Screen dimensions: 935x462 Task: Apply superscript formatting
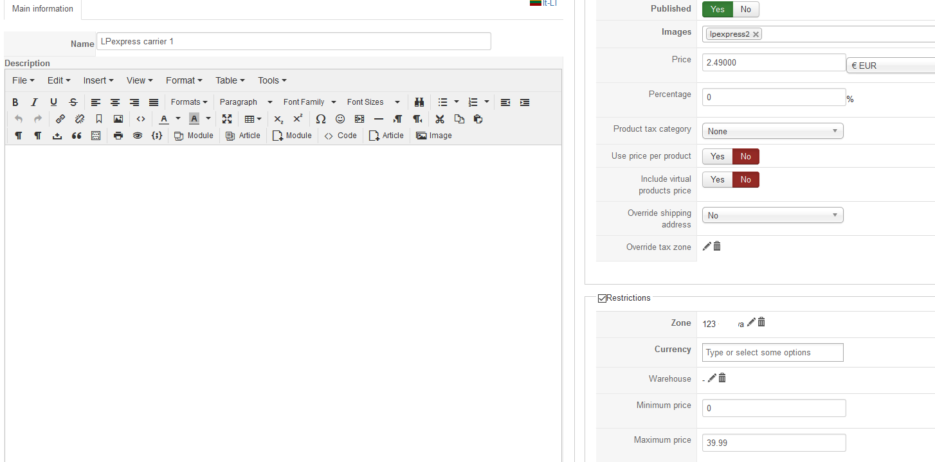298,119
